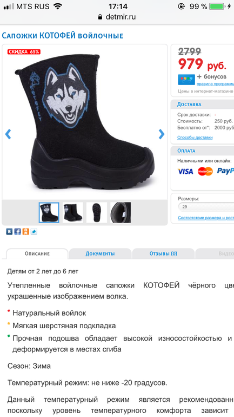Show next product photo arrow
The height and width of the screenshot is (417, 234).
(161, 134)
